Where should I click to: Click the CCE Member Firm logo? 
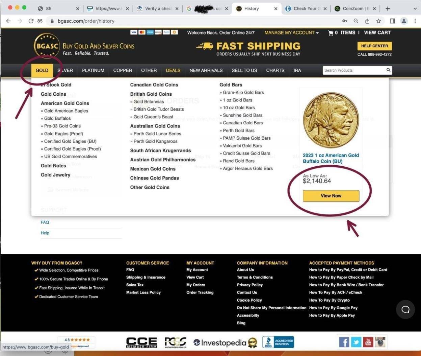141,342
